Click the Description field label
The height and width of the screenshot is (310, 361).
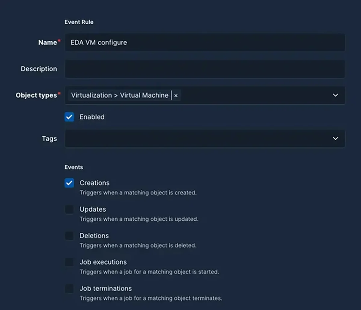[x=39, y=69]
